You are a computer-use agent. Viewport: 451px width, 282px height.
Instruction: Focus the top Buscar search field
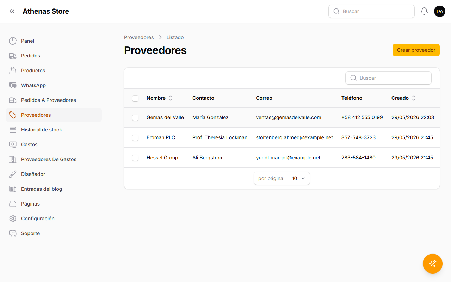[371, 11]
